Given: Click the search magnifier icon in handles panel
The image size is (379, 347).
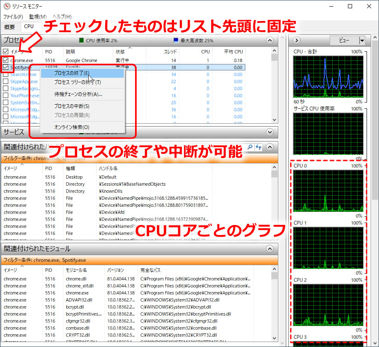Looking at the screenshot, I should (250, 147).
